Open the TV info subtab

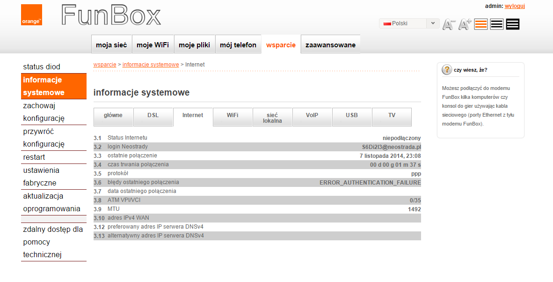(x=392, y=117)
